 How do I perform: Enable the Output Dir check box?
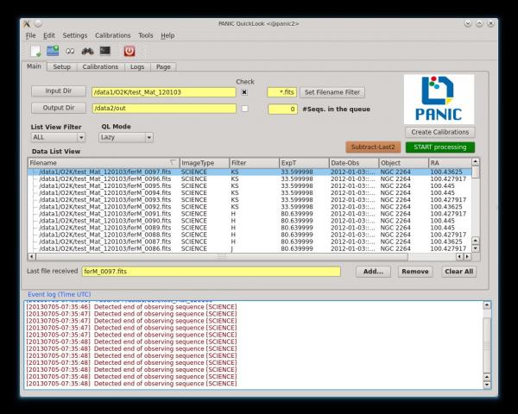point(244,109)
